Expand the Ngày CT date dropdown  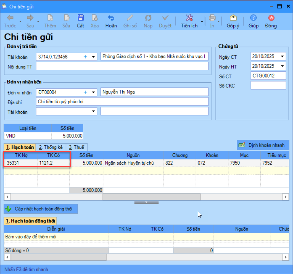point(283,57)
